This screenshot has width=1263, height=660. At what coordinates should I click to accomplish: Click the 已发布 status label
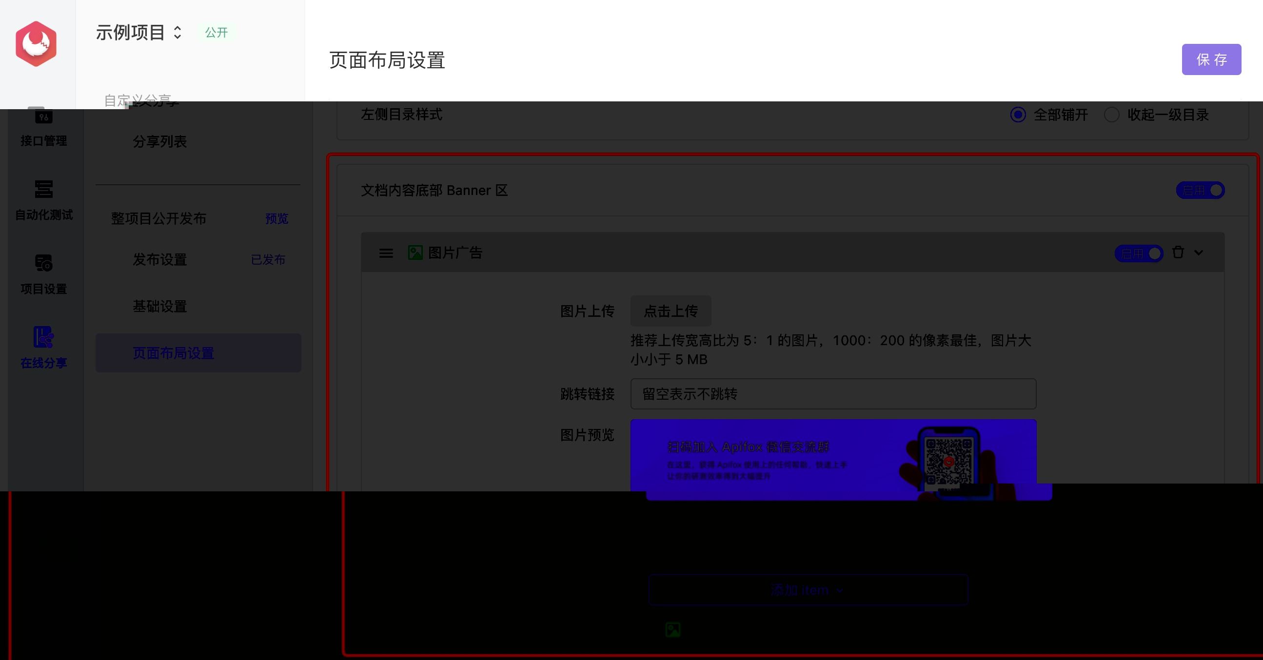(x=268, y=260)
